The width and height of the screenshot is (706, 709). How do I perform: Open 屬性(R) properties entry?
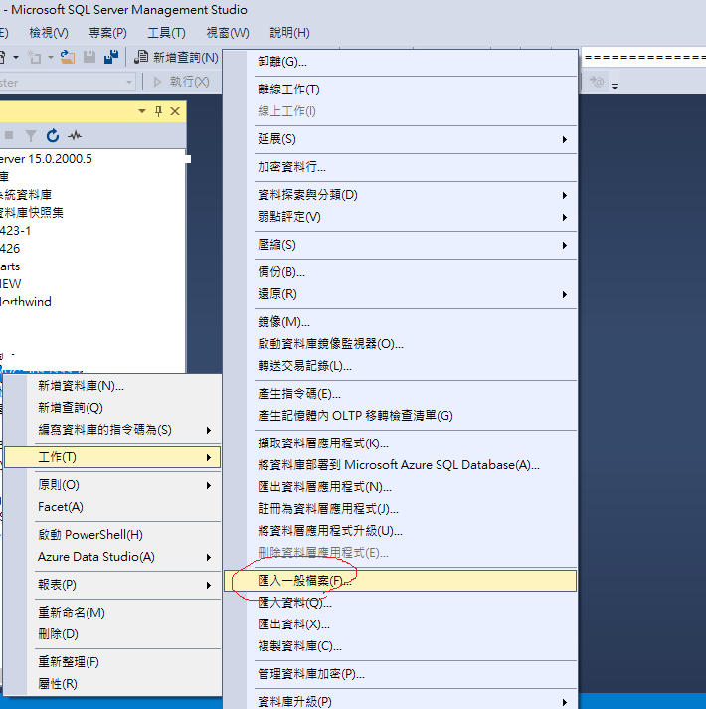[x=112, y=684]
